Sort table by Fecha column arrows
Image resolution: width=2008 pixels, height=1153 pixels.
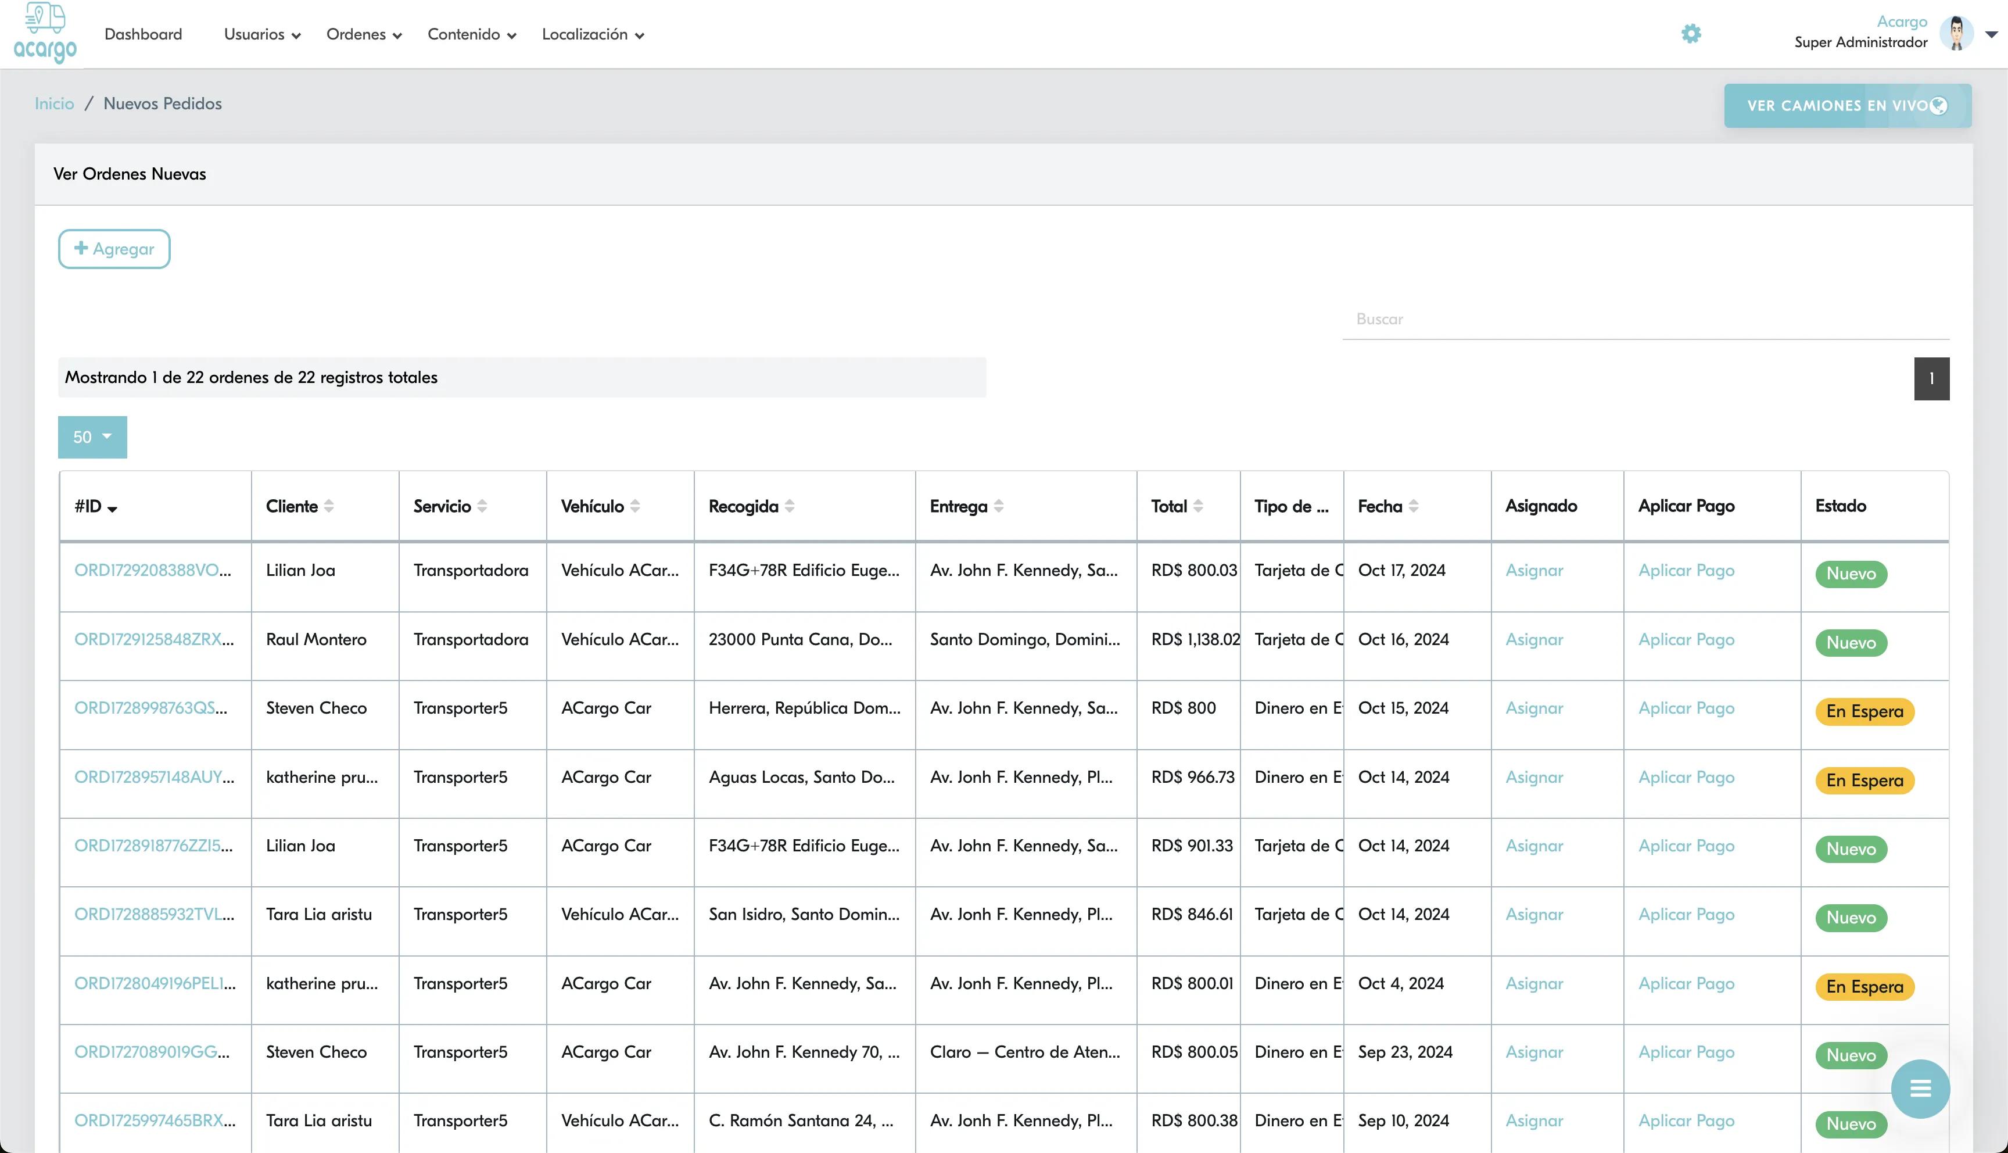point(1413,506)
